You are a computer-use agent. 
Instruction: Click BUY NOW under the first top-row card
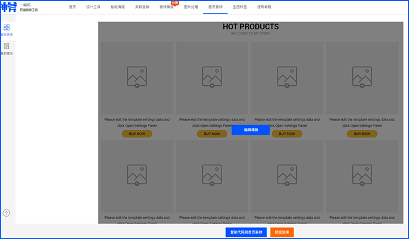tap(137, 134)
